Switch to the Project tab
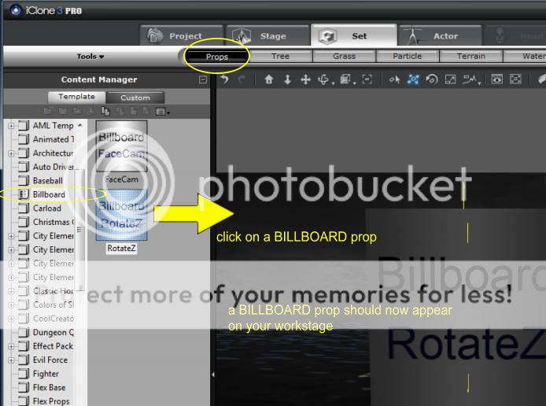The image size is (546, 406). [x=182, y=35]
